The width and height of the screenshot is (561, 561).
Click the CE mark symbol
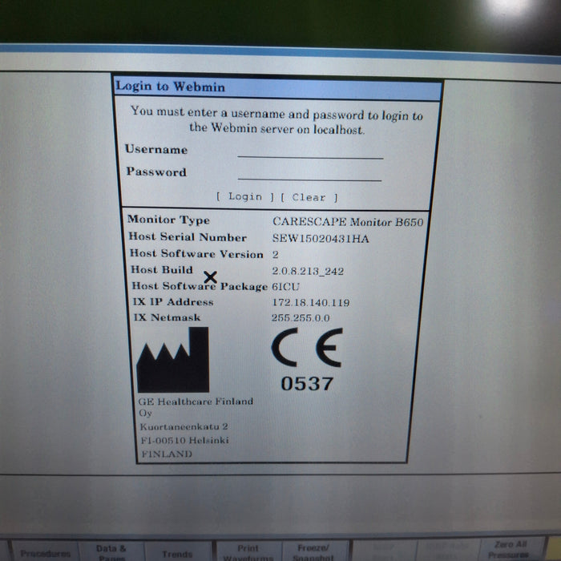pyautogui.click(x=307, y=347)
